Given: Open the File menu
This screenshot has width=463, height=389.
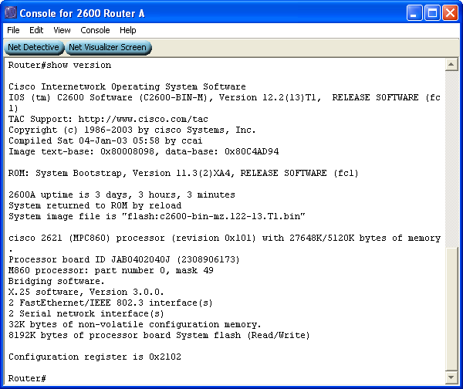Looking at the screenshot, I should (x=13, y=30).
